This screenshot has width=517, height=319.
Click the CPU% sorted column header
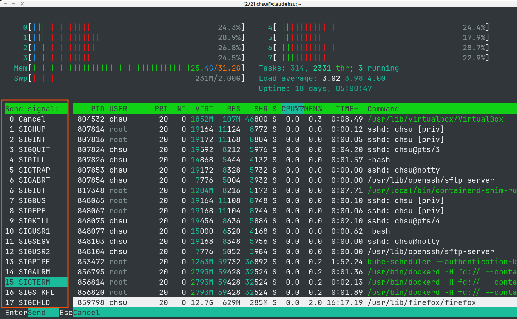click(293, 109)
